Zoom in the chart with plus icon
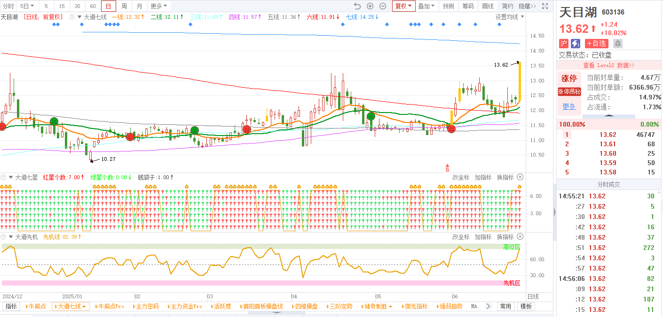 click(370, 6)
